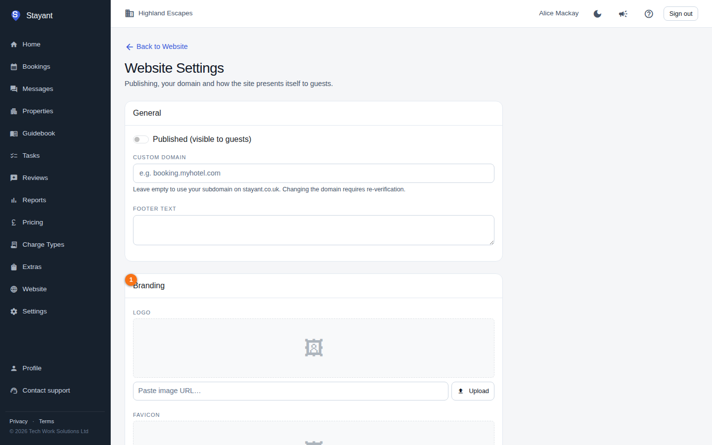Click the Extras bag icon
The height and width of the screenshot is (445, 712).
click(14, 267)
